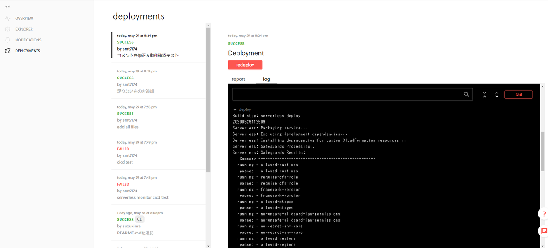Select deployment 'add all files'
Image resolution: width=548 pixels, height=248 pixels.
pos(159,116)
